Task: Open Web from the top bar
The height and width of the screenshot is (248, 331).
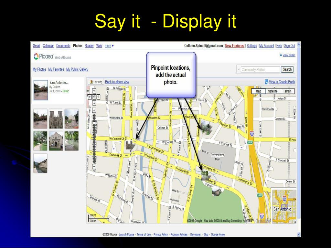Action: (99, 46)
